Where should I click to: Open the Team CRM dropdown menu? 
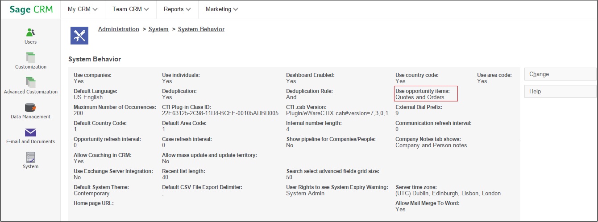[x=130, y=9]
